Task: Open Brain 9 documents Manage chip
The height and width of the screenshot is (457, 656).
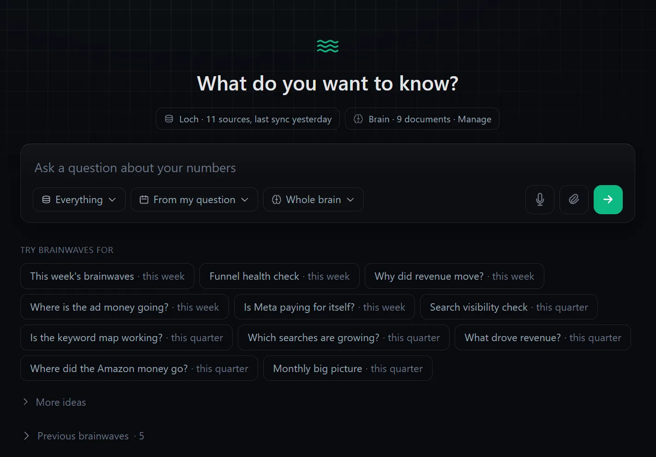Action: click(422, 119)
